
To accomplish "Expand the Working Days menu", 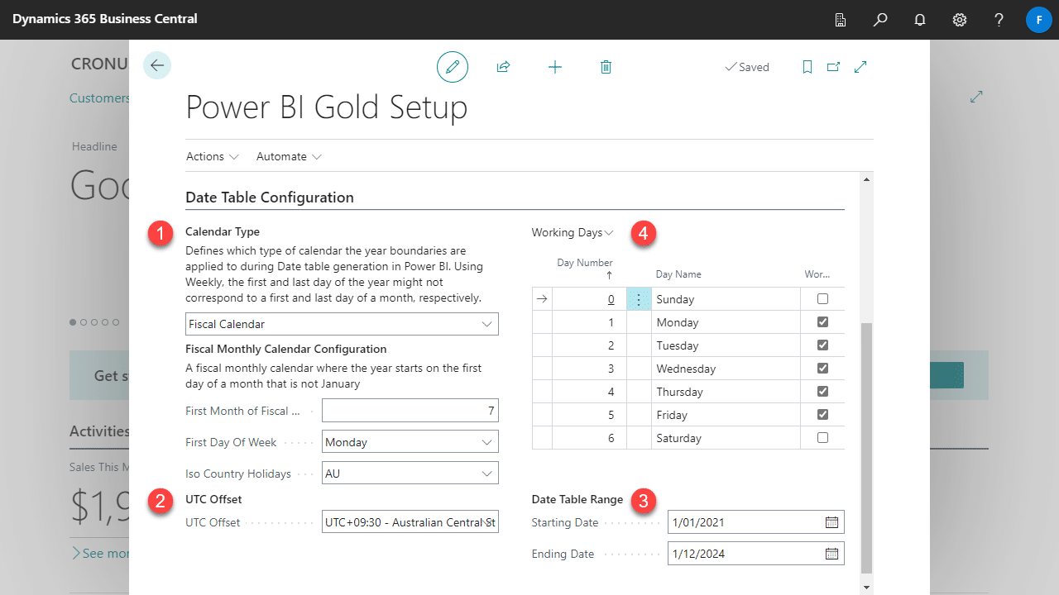I will tap(573, 233).
